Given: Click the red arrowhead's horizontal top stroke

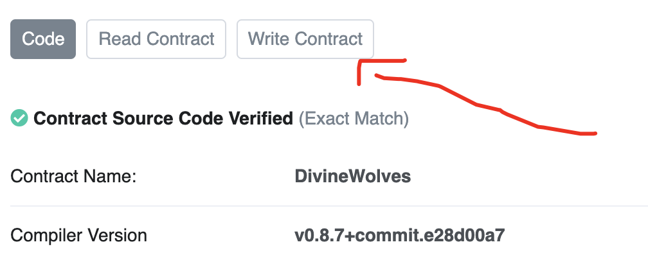Looking at the screenshot, I should pos(383,62).
